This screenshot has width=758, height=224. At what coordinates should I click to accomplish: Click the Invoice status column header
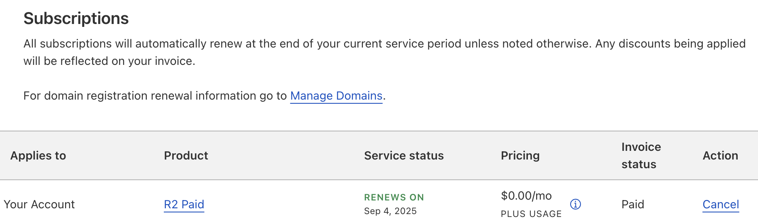[x=641, y=155]
